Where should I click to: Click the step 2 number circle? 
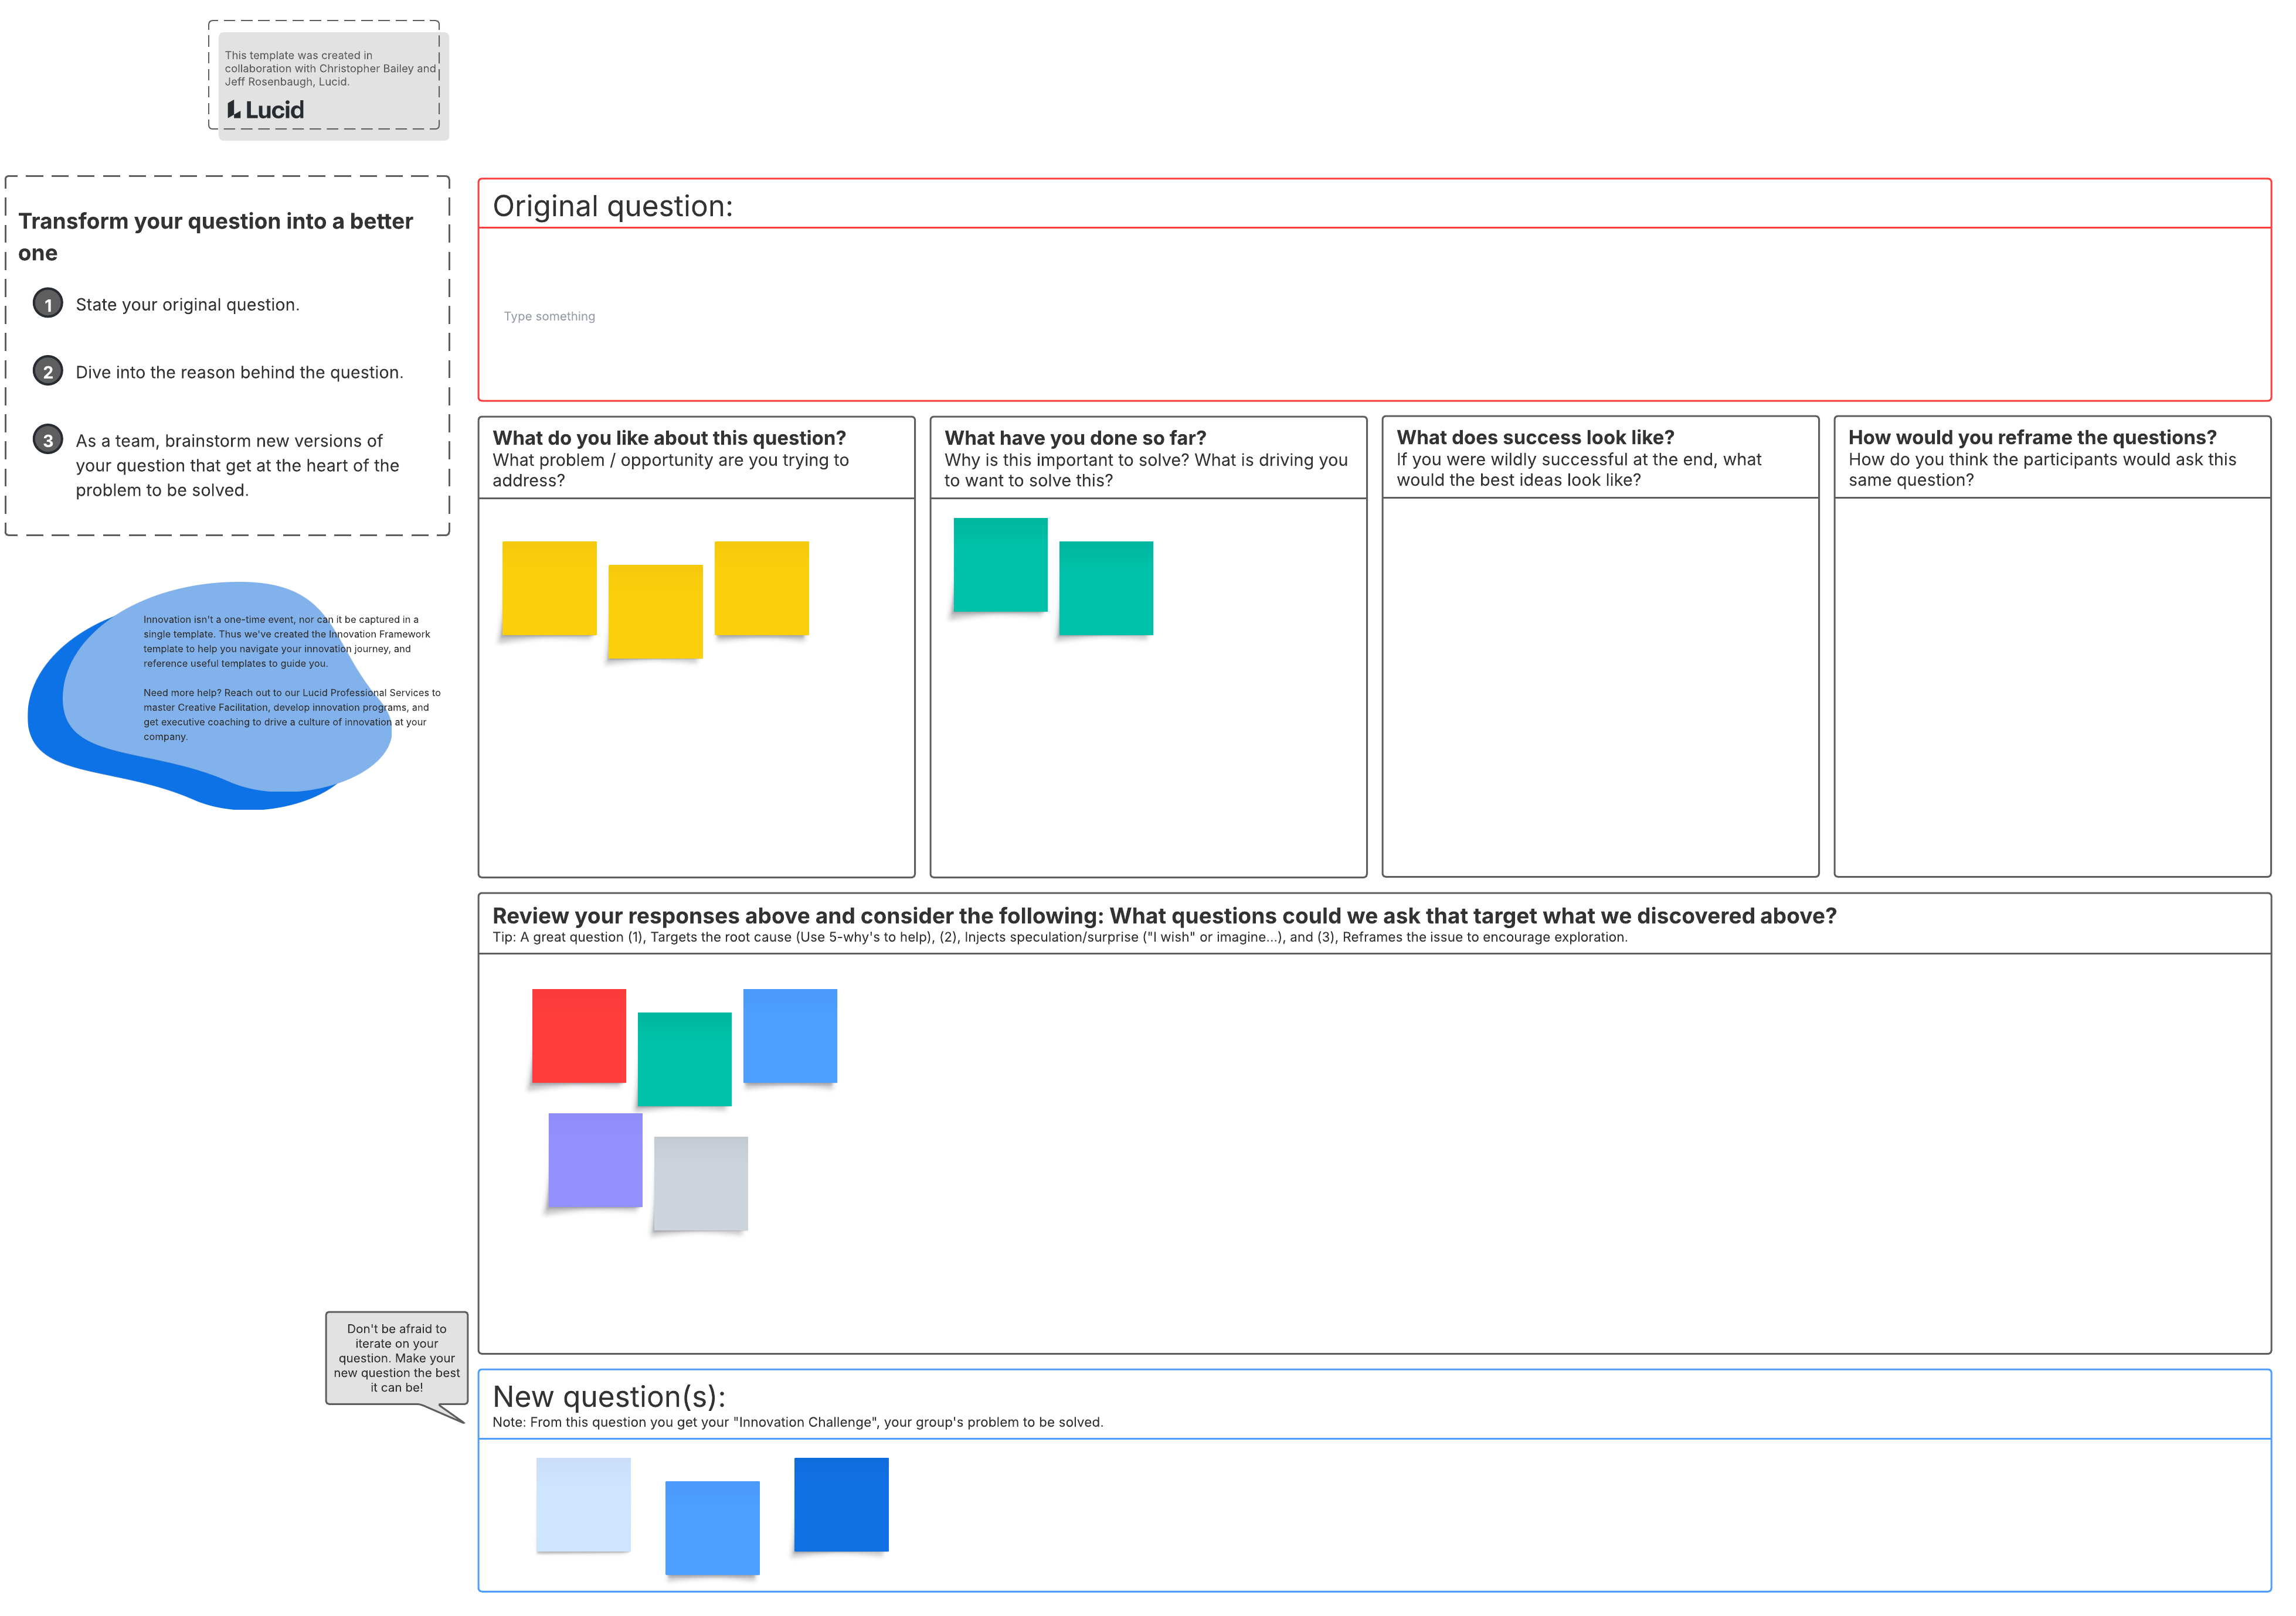48,371
